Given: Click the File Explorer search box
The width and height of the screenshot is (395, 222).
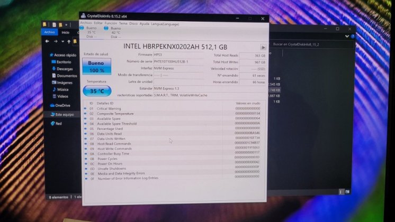Looking at the screenshot, I should pyautogui.click(x=312, y=44).
